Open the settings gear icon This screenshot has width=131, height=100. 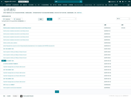(123, 2)
